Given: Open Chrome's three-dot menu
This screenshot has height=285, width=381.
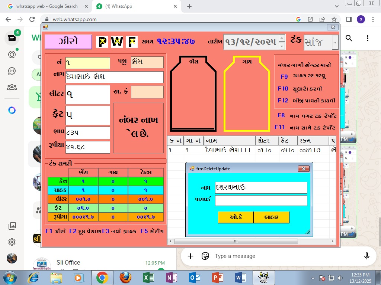Looking at the screenshot, I should (373, 19).
